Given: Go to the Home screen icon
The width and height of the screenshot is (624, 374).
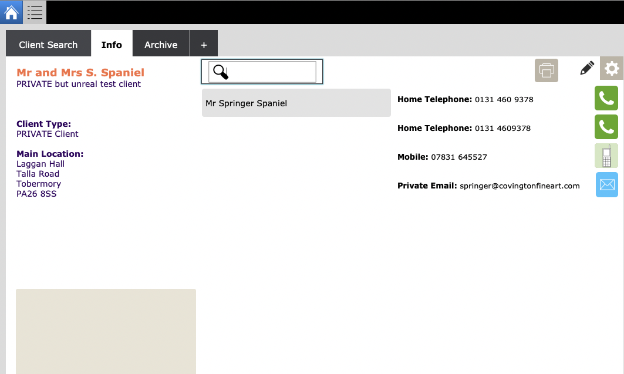Looking at the screenshot, I should click(12, 12).
